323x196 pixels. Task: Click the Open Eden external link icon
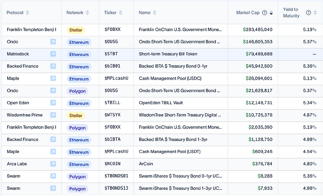53,103
